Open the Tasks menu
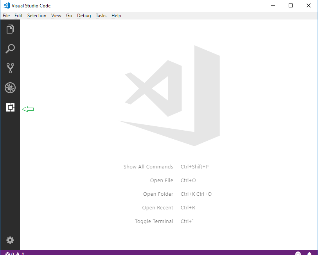Viewport: 318px width, 255px height. coord(101,16)
